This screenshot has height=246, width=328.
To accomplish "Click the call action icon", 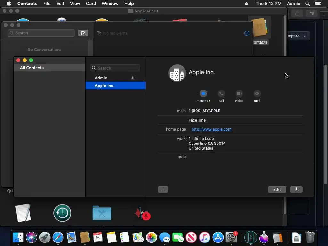I will tap(221, 94).
